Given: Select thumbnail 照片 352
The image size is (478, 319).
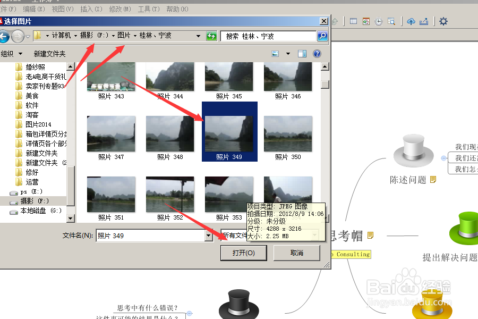Looking at the screenshot, I should click(170, 198).
